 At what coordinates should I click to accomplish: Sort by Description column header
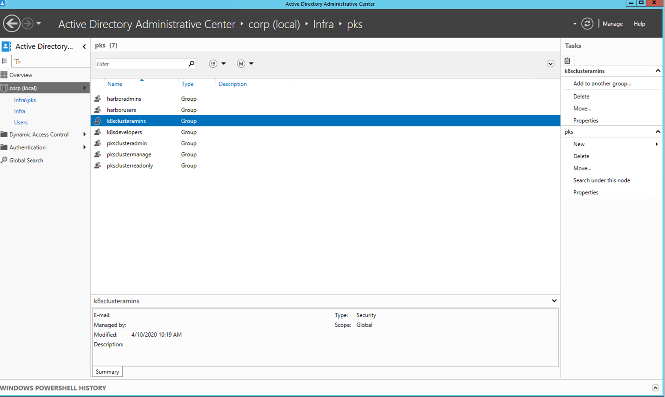(x=233, y=84)
